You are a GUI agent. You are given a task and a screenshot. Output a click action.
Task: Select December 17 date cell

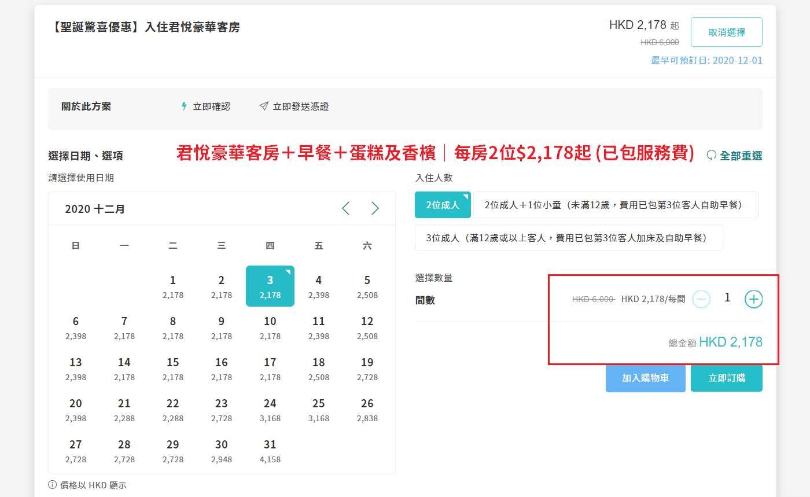tap(270, 369)
